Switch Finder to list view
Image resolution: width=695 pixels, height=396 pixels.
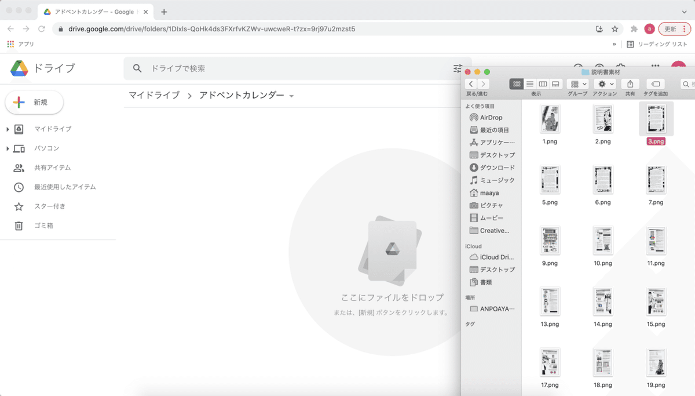531,83
